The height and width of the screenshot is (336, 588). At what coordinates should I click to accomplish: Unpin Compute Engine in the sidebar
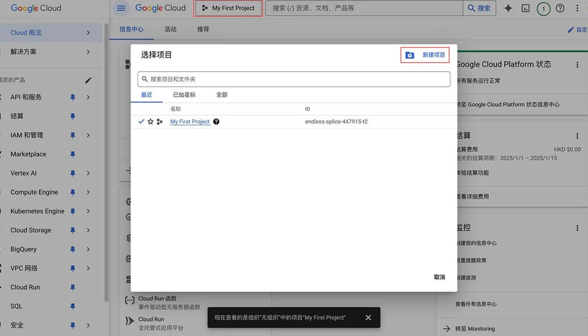(73, 192)
